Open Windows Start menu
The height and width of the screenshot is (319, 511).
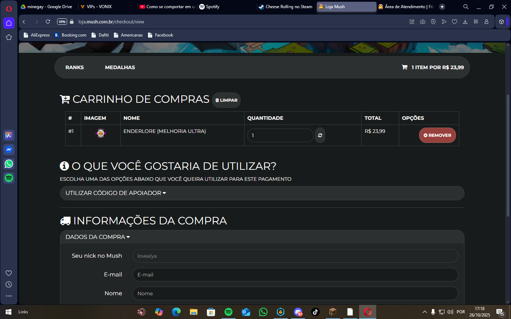tap(9, 312)
